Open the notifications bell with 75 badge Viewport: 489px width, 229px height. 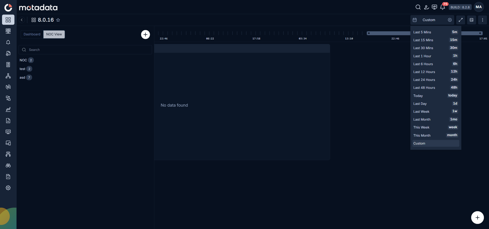tap(443, 7)
